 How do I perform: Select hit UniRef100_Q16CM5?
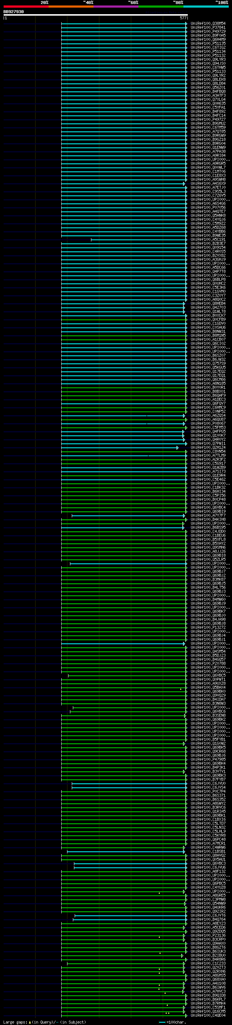[208, 1011]
